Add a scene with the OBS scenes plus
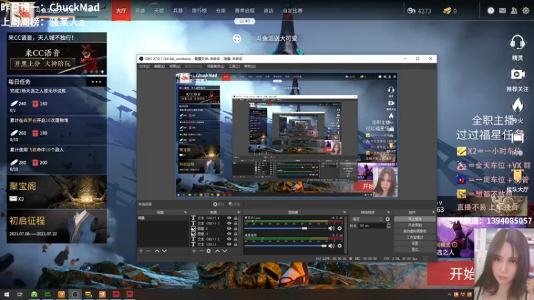The width and height of the screenshot is (534, 300). pyautogui.click(x=141, y=251)
